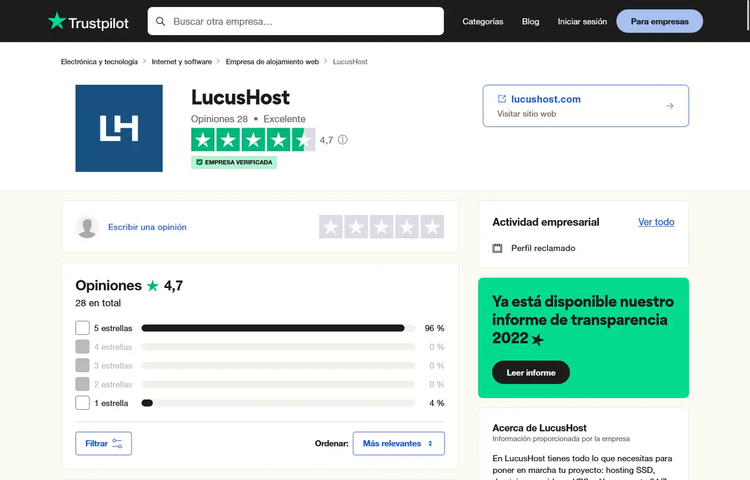Click the green rating stars under LucusHost

coord(253,140)
